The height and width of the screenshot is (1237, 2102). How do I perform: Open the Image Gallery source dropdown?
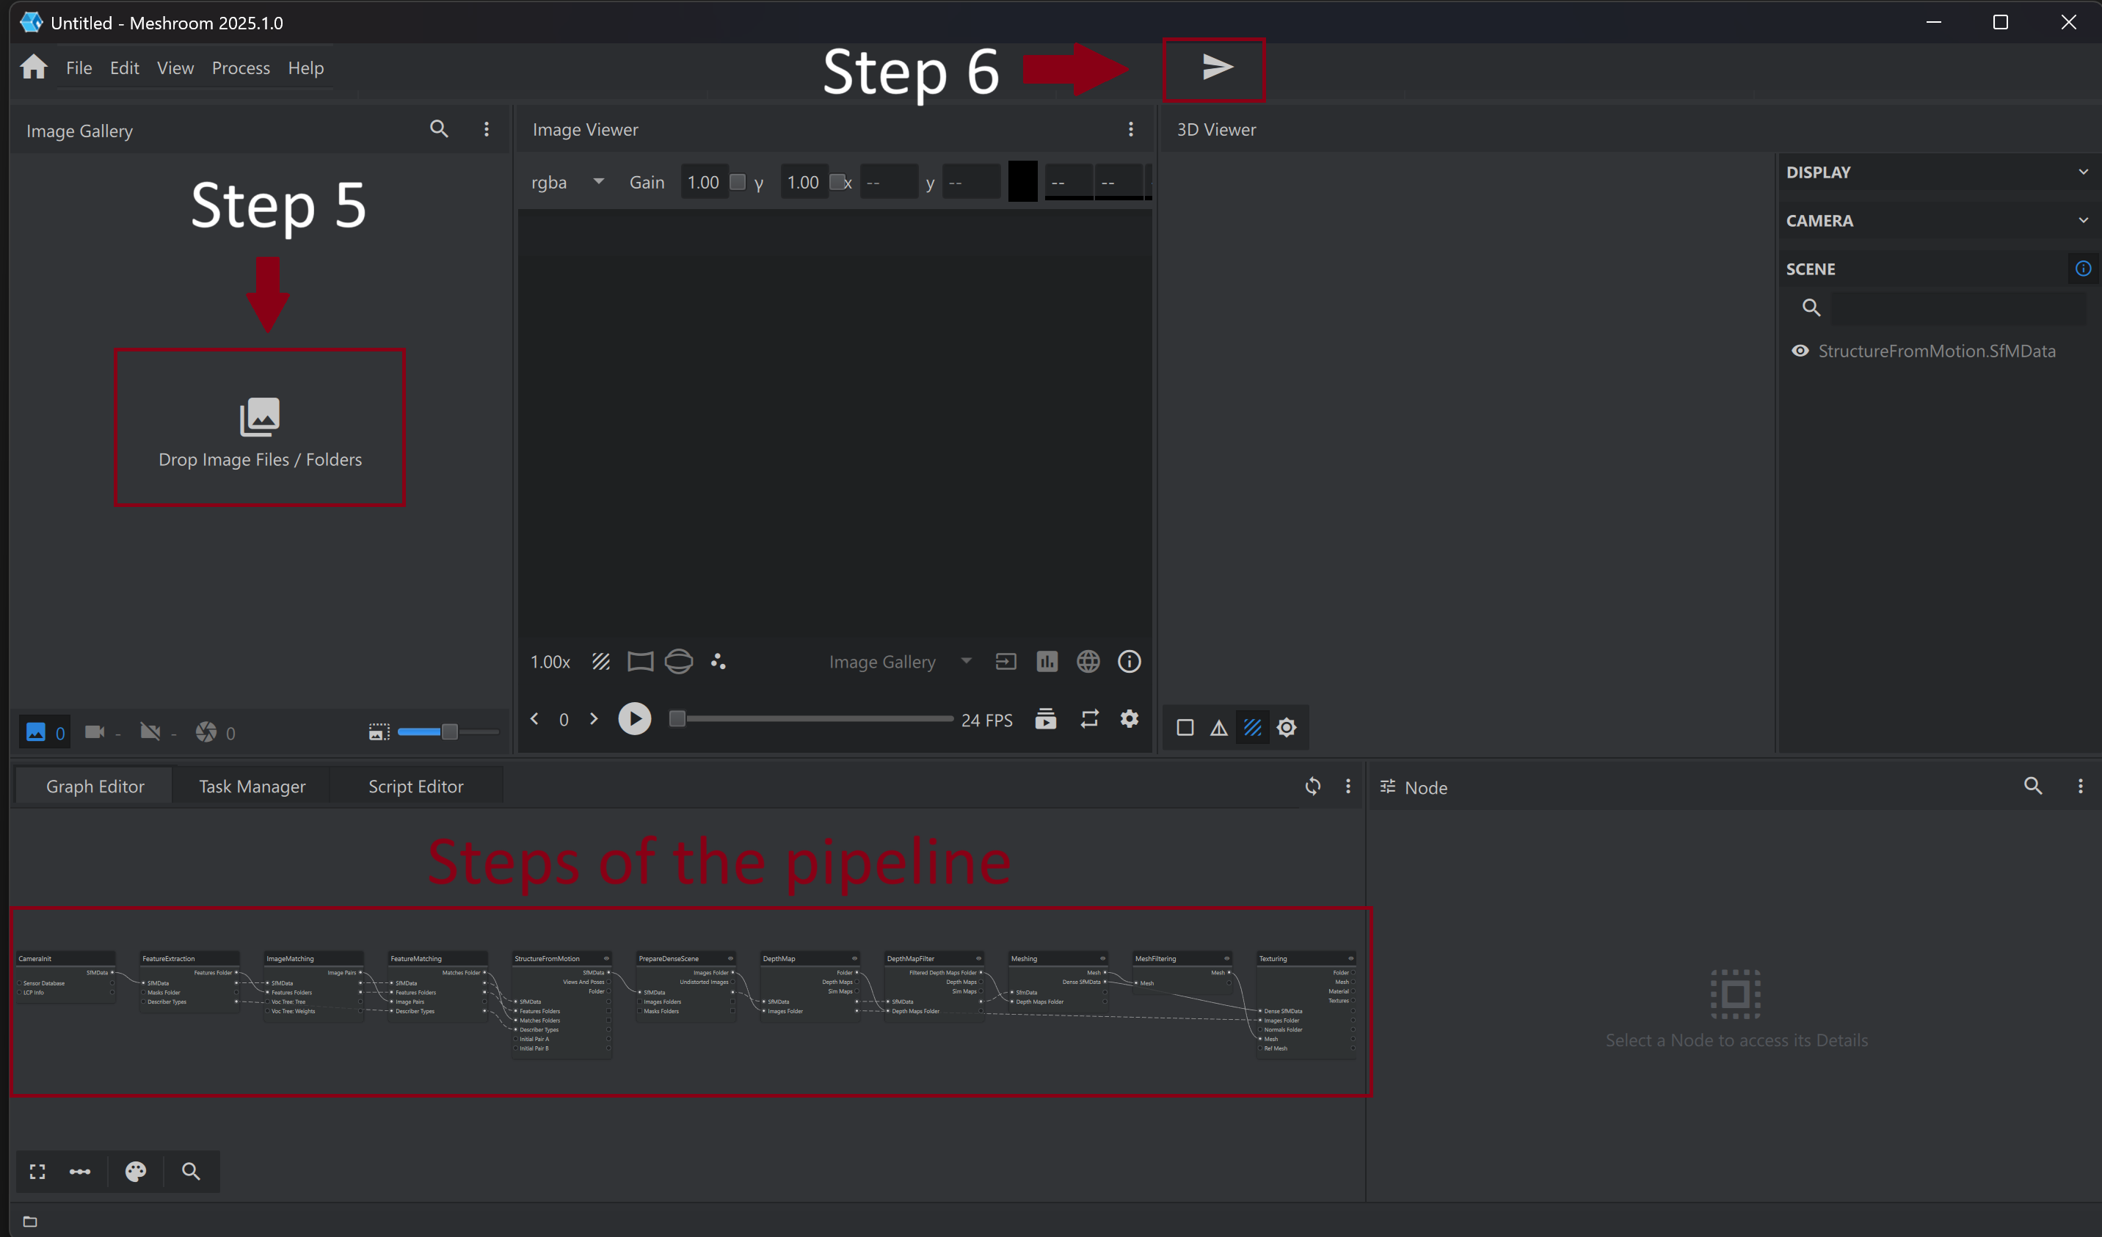click(x=899, y=663)
